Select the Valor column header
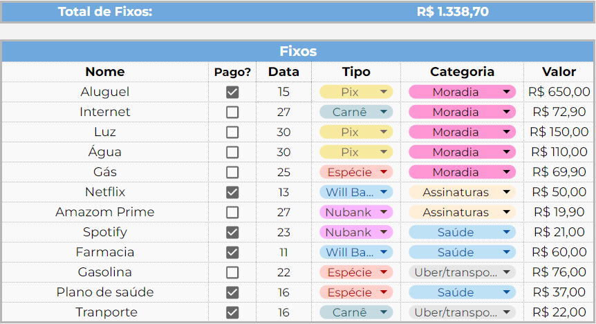The image size is (596, 324). pos(559,72)
